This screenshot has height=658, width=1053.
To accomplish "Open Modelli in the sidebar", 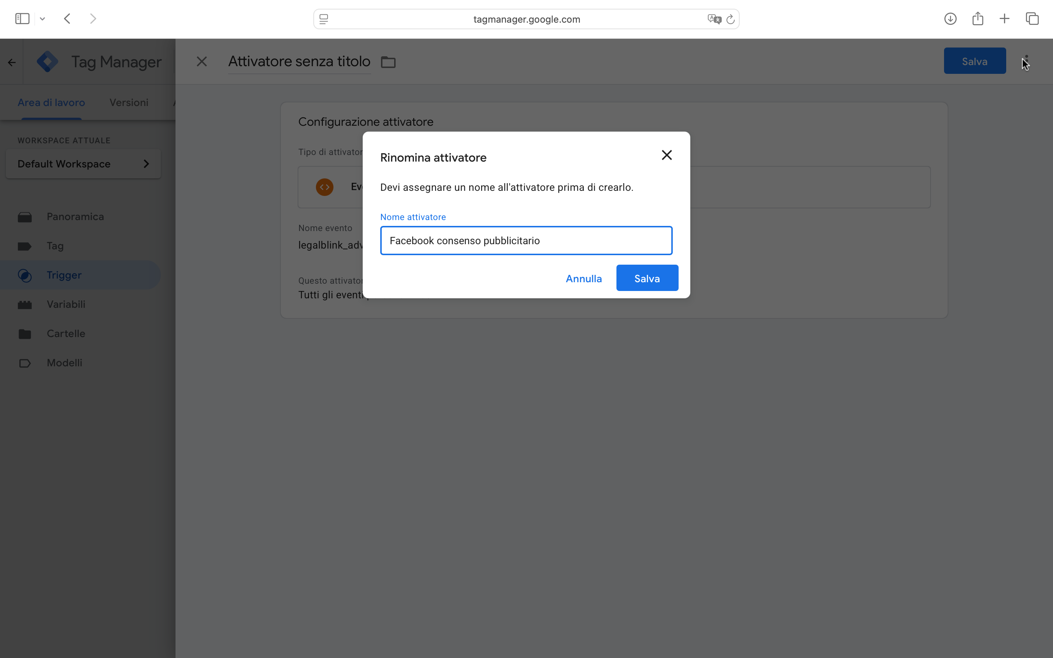I will pos(64,363).
